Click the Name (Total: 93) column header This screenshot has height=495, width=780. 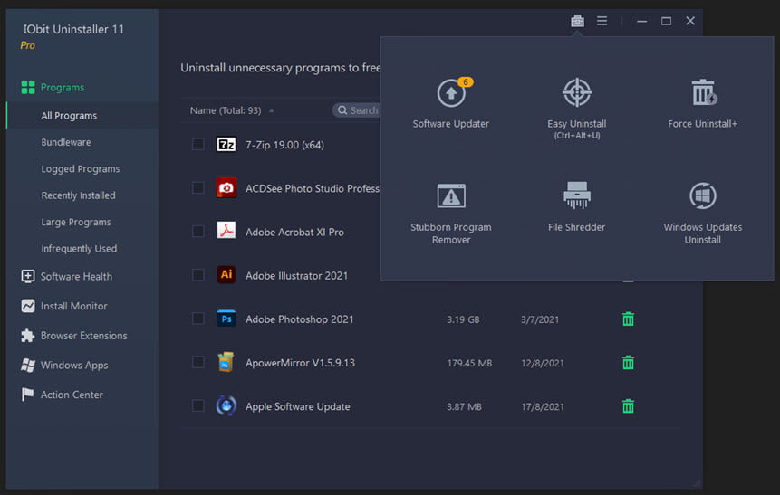pyautogui.click(x=226, y=110)
